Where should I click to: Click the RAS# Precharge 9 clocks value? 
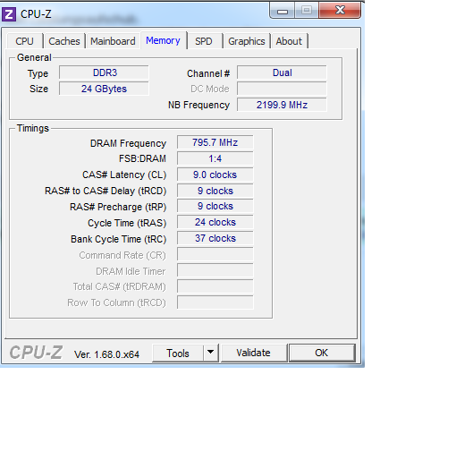pos(215,206)
